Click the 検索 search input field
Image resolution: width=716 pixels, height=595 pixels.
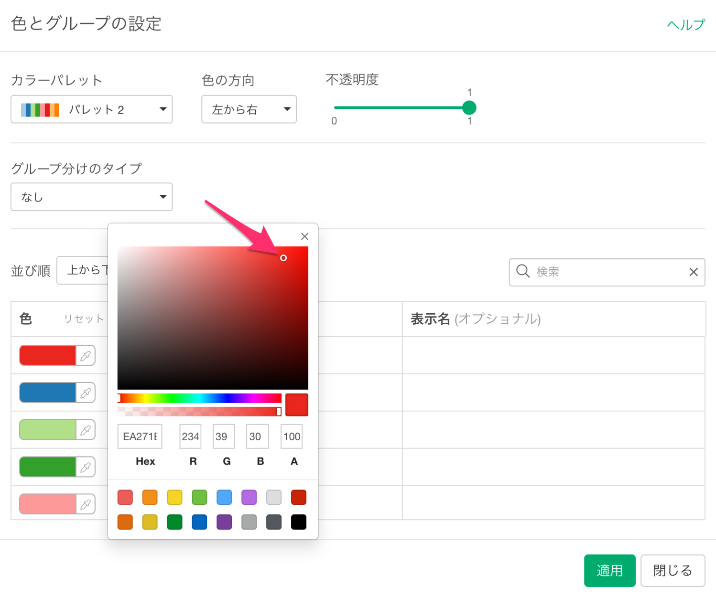coord(607,272)
